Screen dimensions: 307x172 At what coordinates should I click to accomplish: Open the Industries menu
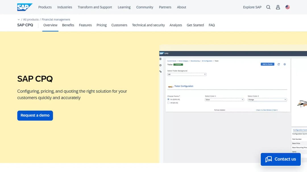click(x=65, y=7)
